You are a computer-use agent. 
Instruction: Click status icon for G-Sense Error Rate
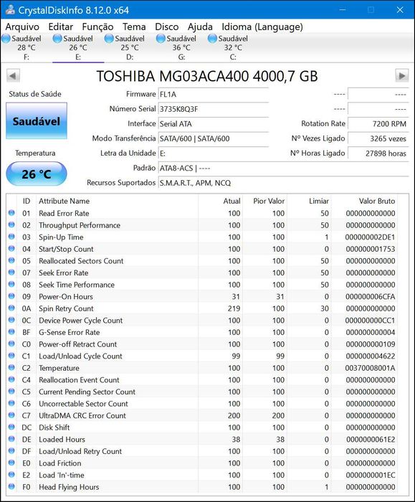(11, 331)
